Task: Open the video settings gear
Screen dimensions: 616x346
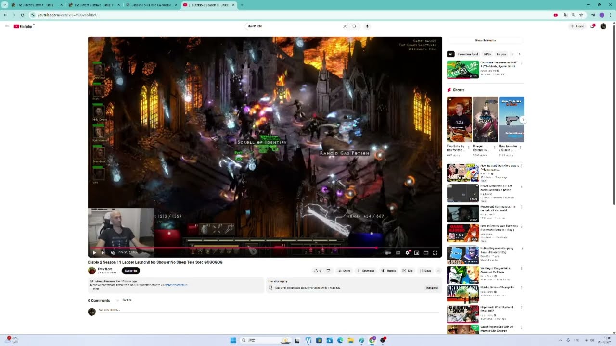Action: point(408,252)
